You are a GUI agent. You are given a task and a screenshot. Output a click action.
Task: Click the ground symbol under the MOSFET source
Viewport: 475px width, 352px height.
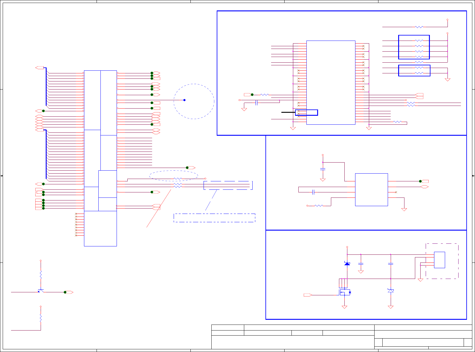click(x=344, y=307)
